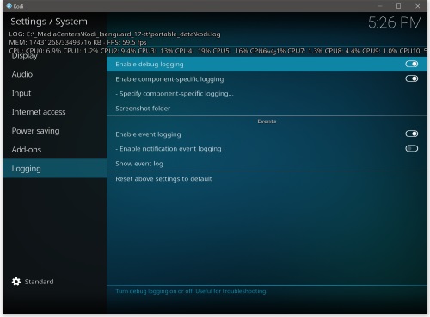This screenshot has width=430, height=317.
Task: Click the LOG file path text
Action: click(114, 34)
